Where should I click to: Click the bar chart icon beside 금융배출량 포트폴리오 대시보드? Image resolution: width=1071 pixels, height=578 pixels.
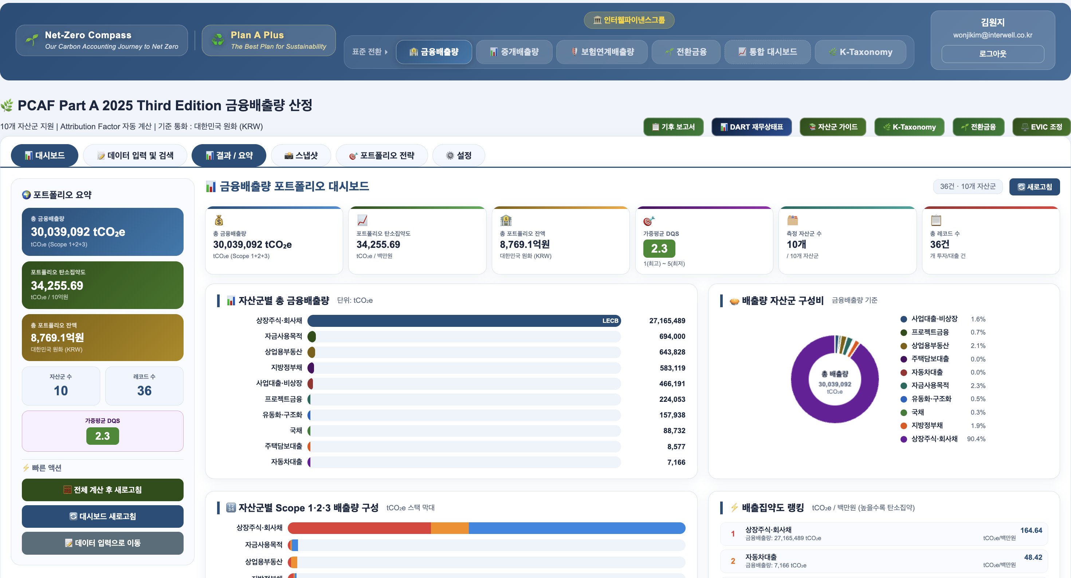(x=211, y=187)
